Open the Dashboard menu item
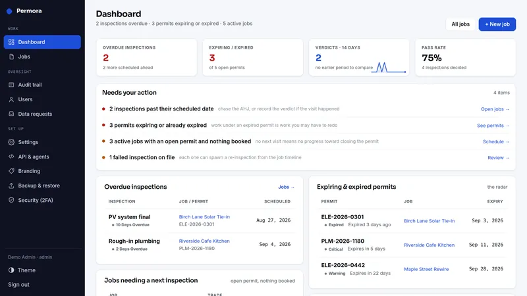 [x=42, y=42]
